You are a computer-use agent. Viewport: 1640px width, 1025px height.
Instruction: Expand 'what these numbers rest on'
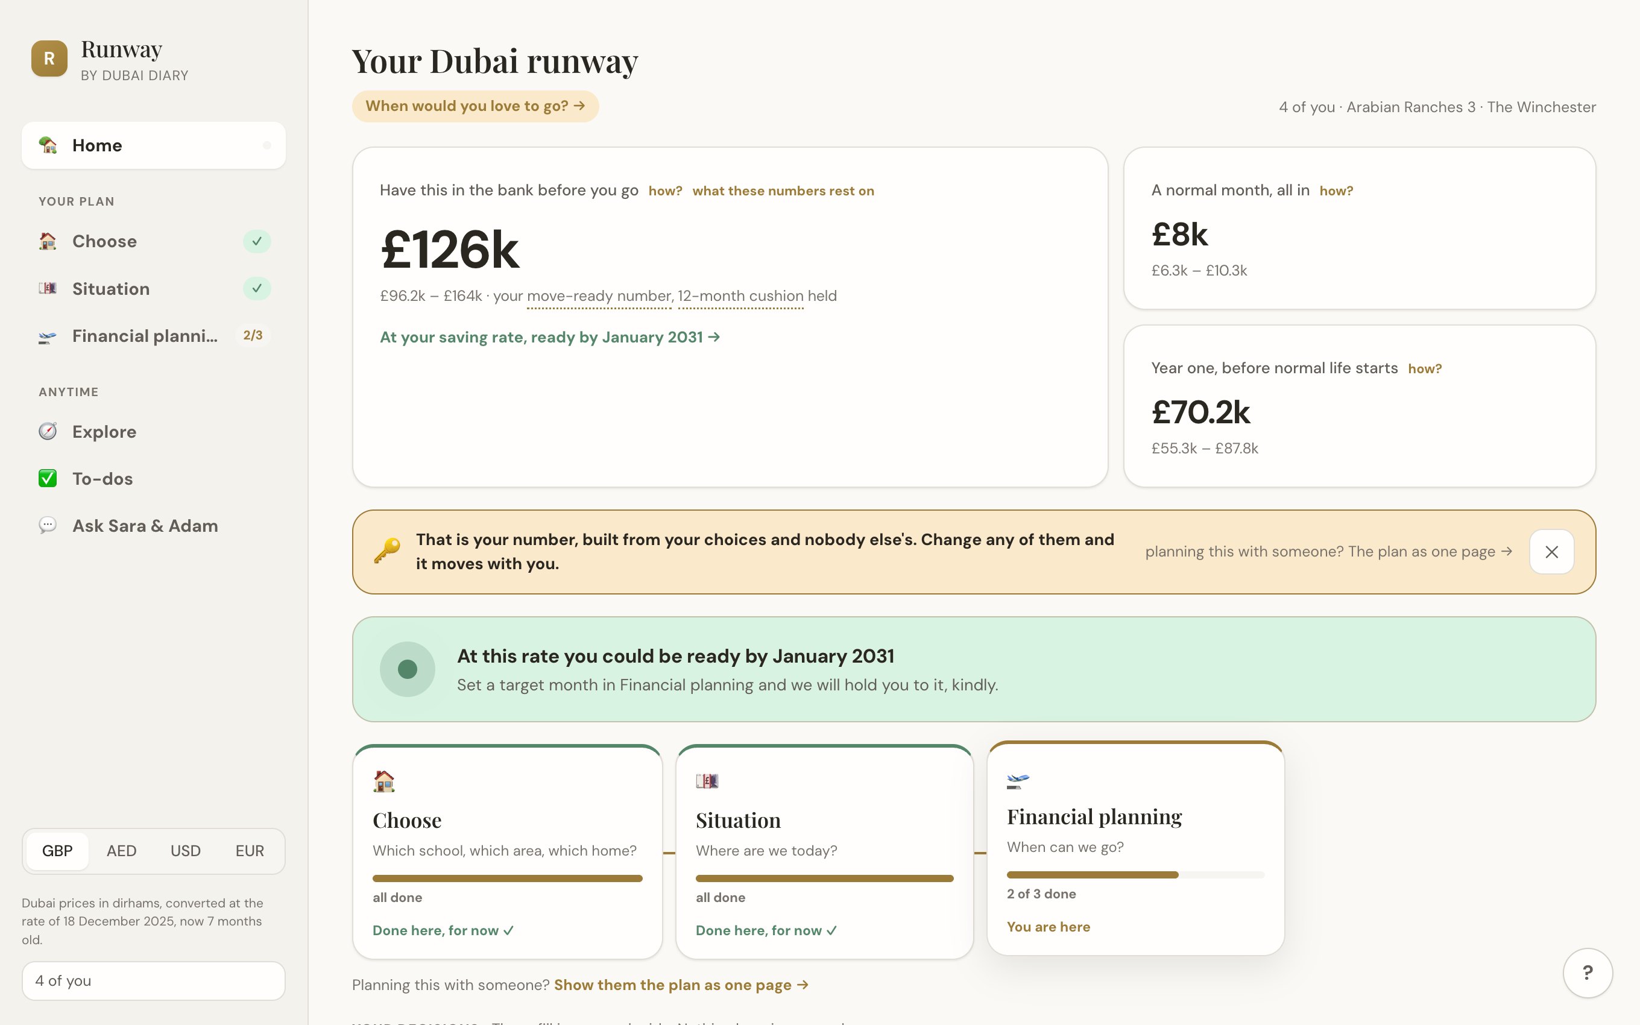tap(783, 191)
